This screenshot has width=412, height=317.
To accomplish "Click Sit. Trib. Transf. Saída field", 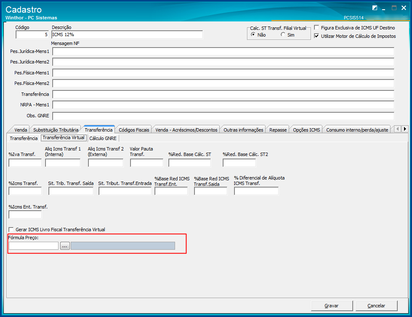I will [71, 191].
